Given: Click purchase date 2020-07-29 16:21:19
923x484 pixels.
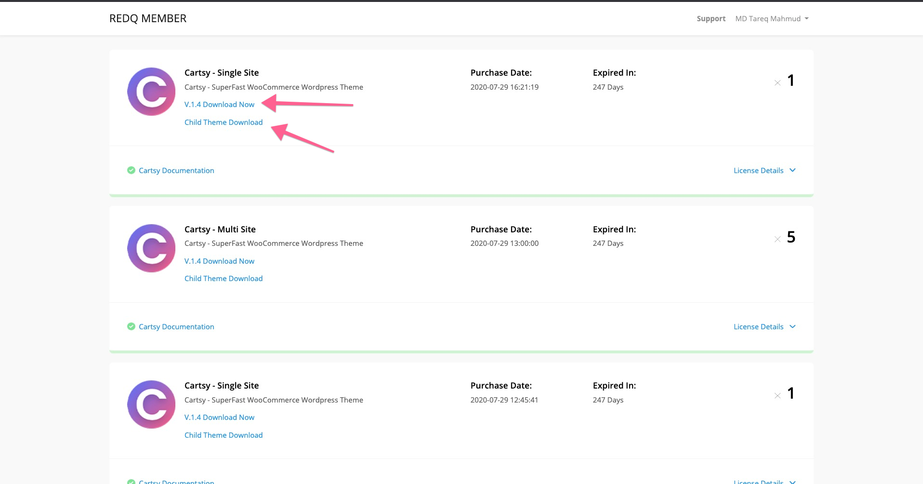Looking at the screenshot, I should click(x=504, y=87).
